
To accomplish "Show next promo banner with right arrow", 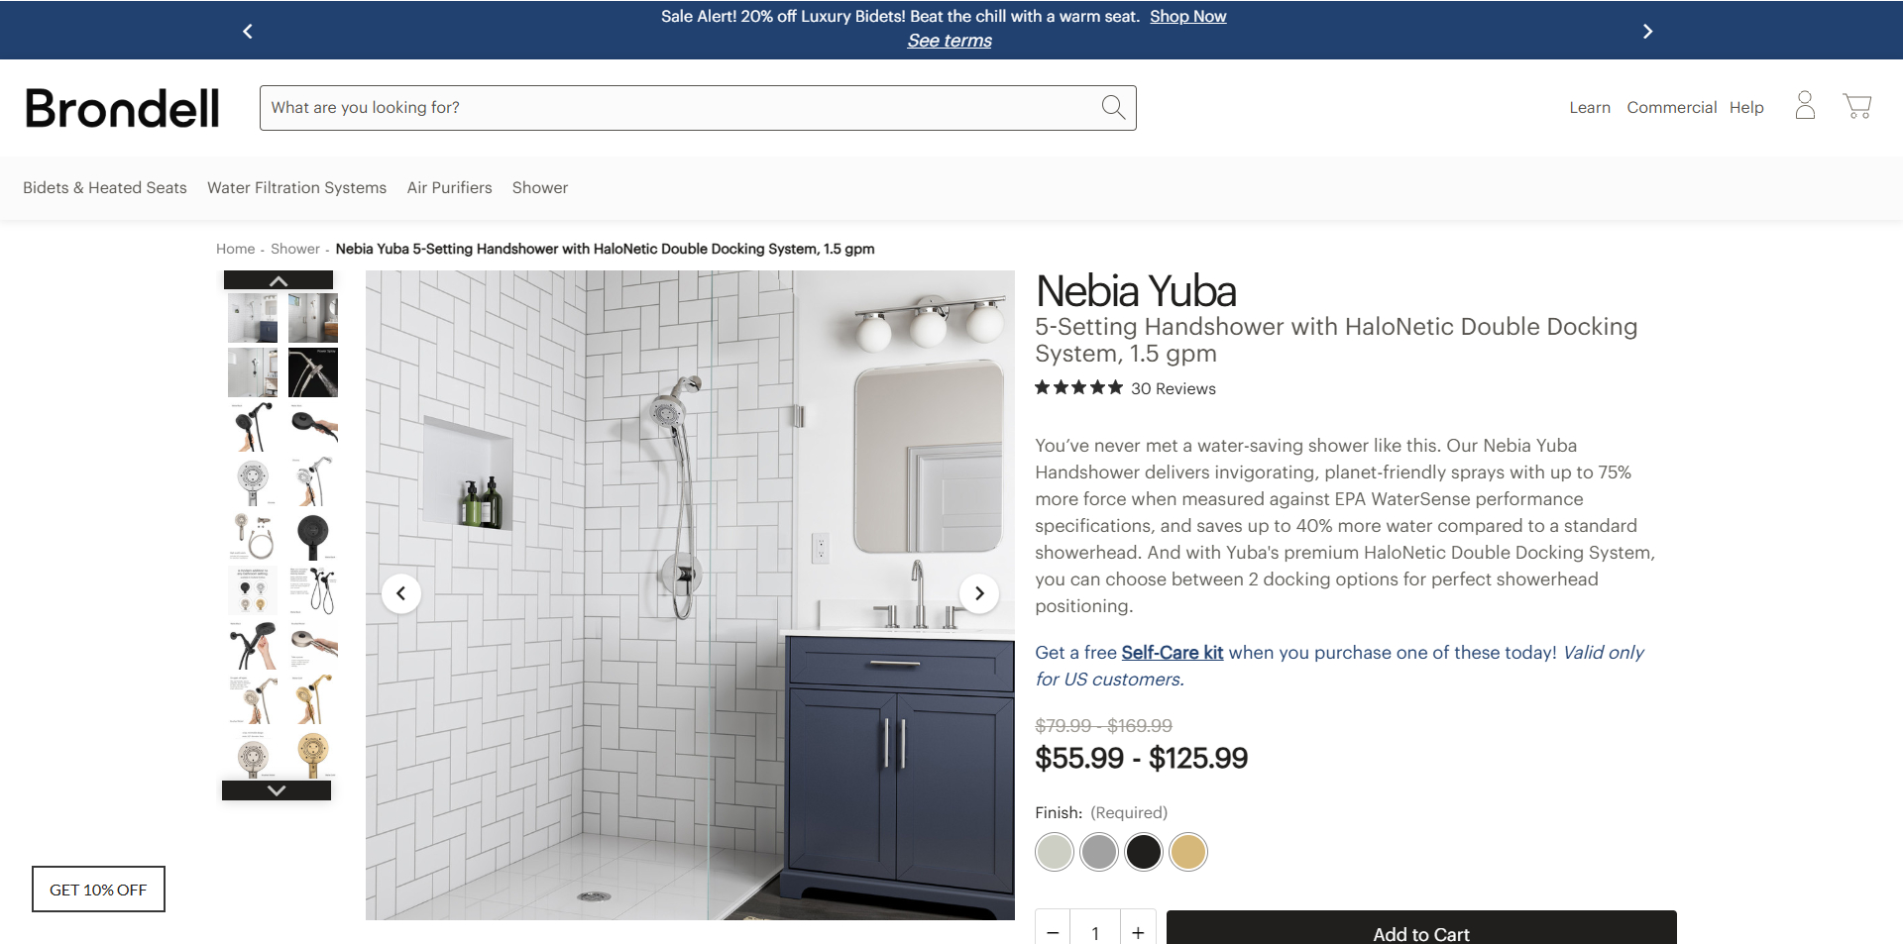I will 1647,31.
